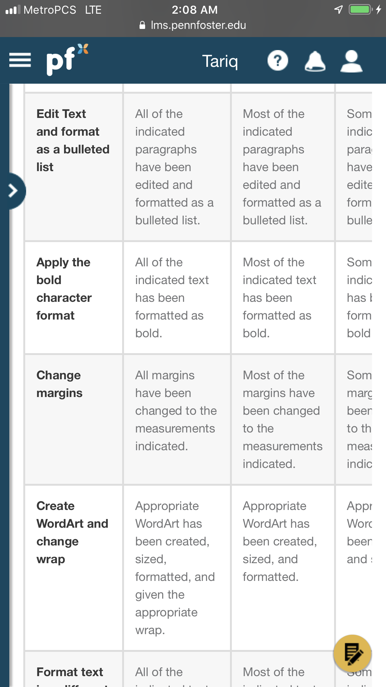Choose 'Most of the indicated text' bold rating
The height and width of the screenshot is (687, 386).
pos(283,298)
